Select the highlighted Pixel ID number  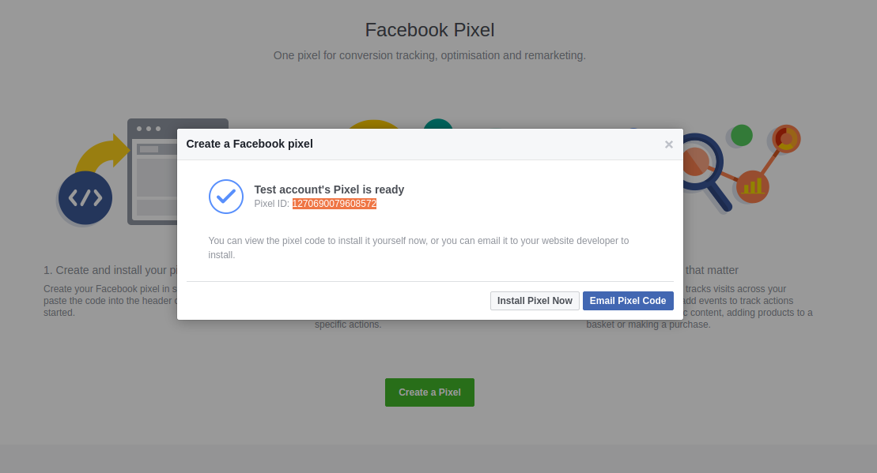(x=335, y=204)
